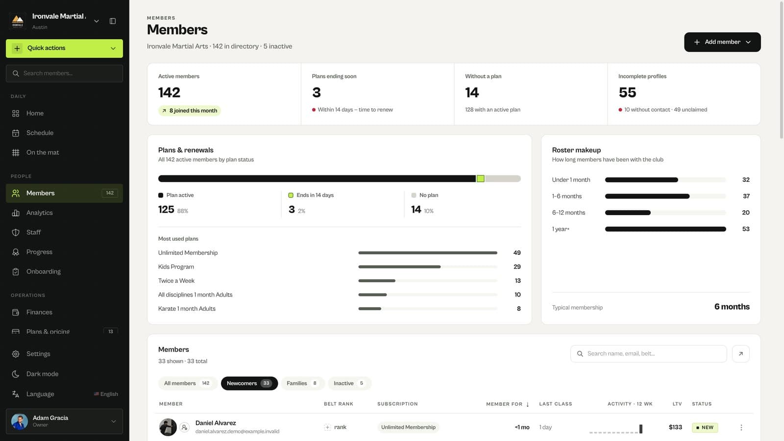Viewport: 784px width, 441px height.
Task: Open the Plans ending soon card
Action: [x=377, y=94]
